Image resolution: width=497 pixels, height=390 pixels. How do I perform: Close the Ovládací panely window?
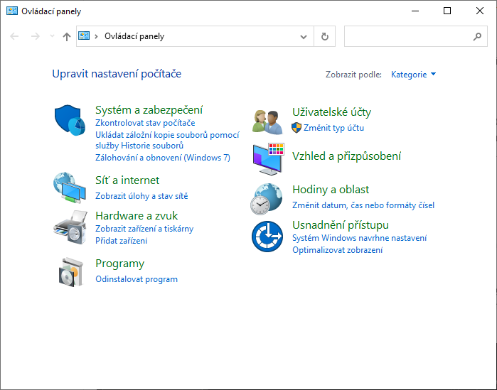click(479, 11)
